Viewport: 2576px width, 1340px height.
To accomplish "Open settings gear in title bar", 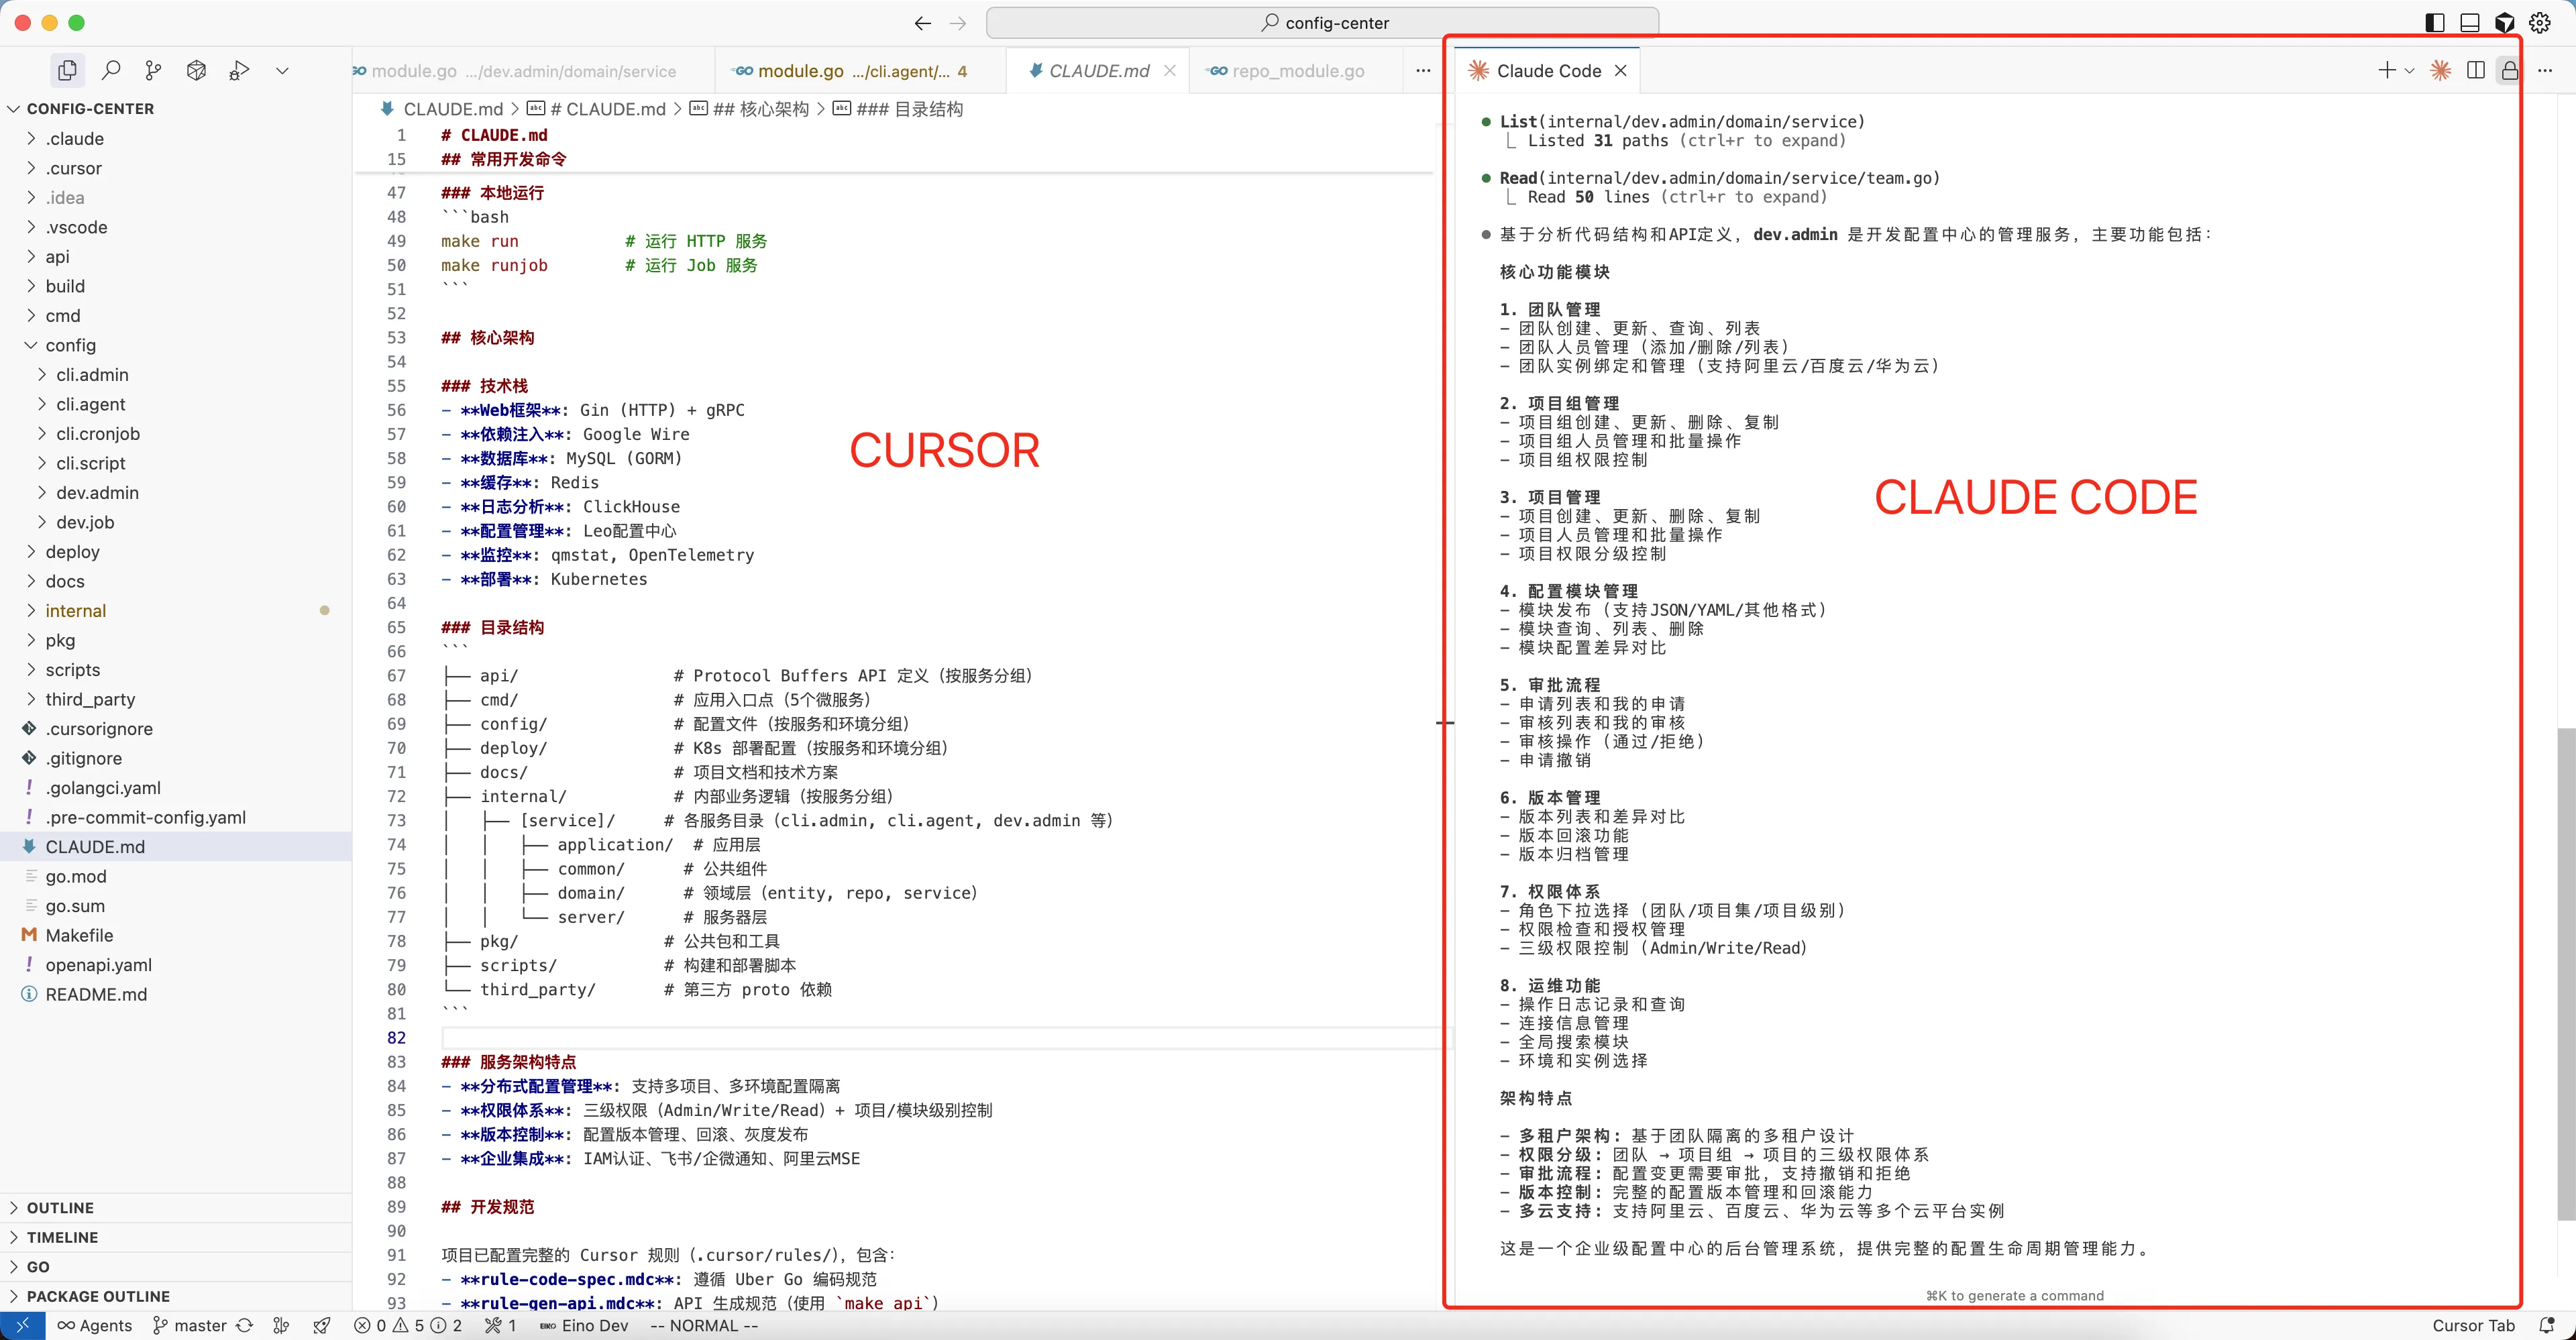I will click(x=2540, y=22).
